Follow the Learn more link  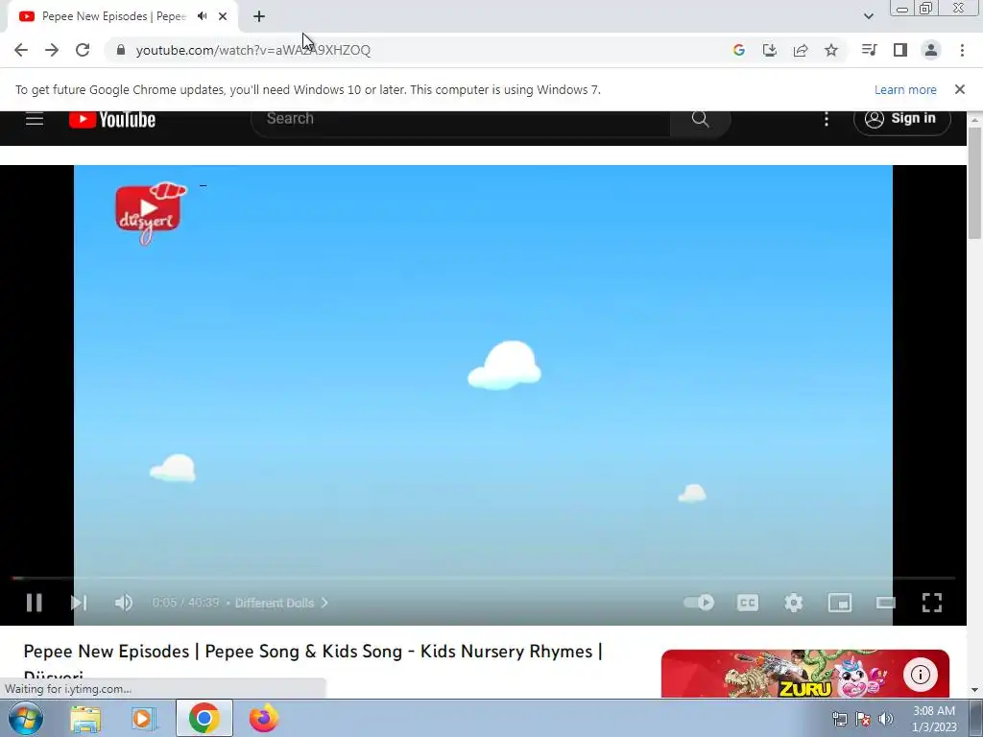pos(905,89)
